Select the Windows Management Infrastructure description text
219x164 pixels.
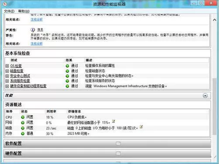coord(126,86)
